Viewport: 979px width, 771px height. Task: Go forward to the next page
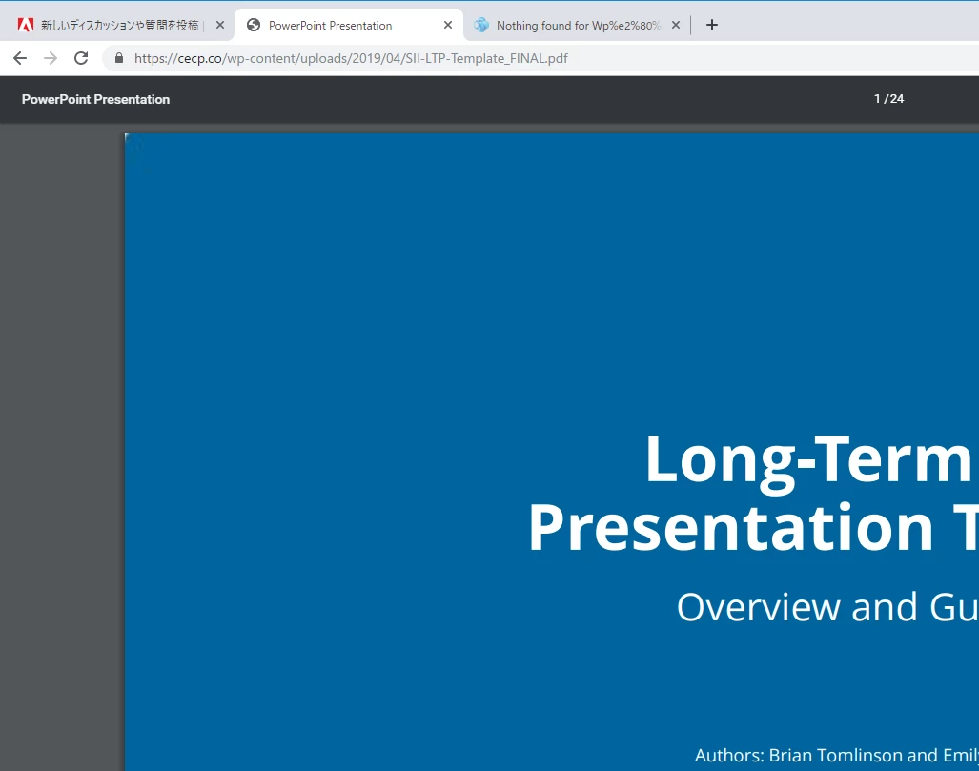point(51,58)
